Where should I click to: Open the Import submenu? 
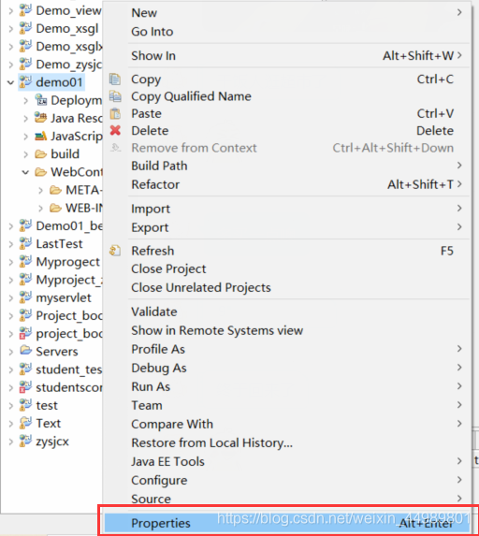[287, 209]
